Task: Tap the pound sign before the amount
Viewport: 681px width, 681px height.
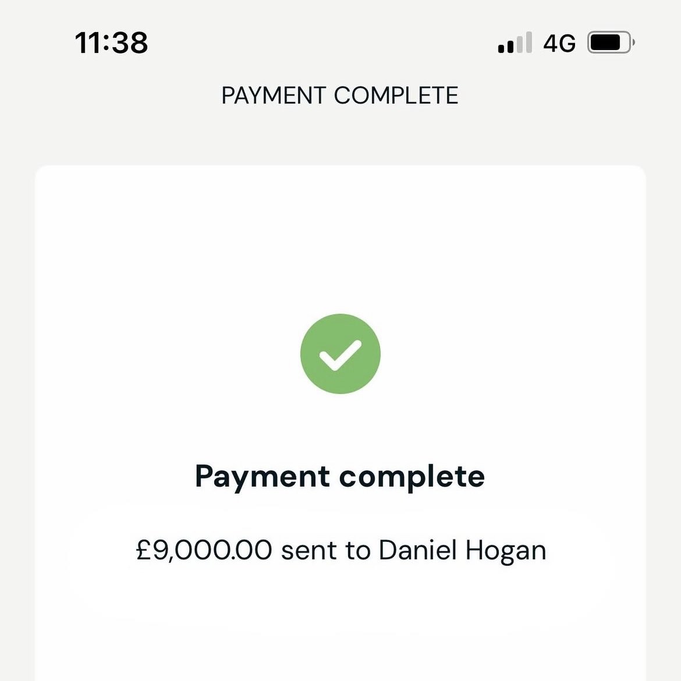Action: coord(144,550)
